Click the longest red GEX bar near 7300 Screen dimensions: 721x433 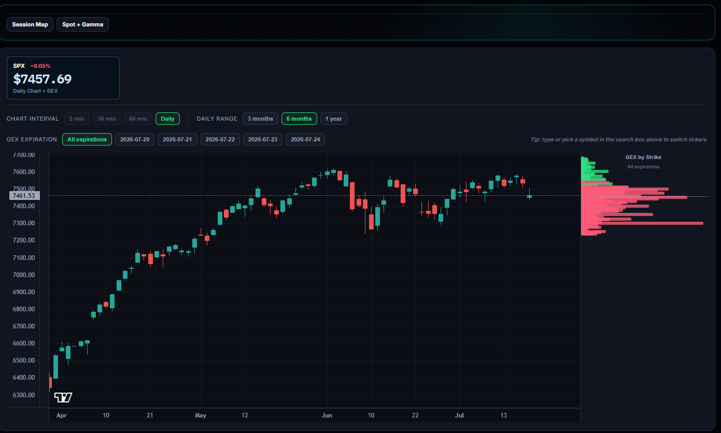643,223
